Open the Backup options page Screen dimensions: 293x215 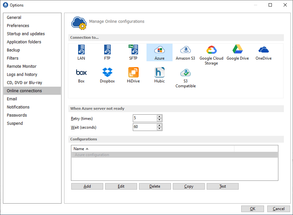[32, 50]
